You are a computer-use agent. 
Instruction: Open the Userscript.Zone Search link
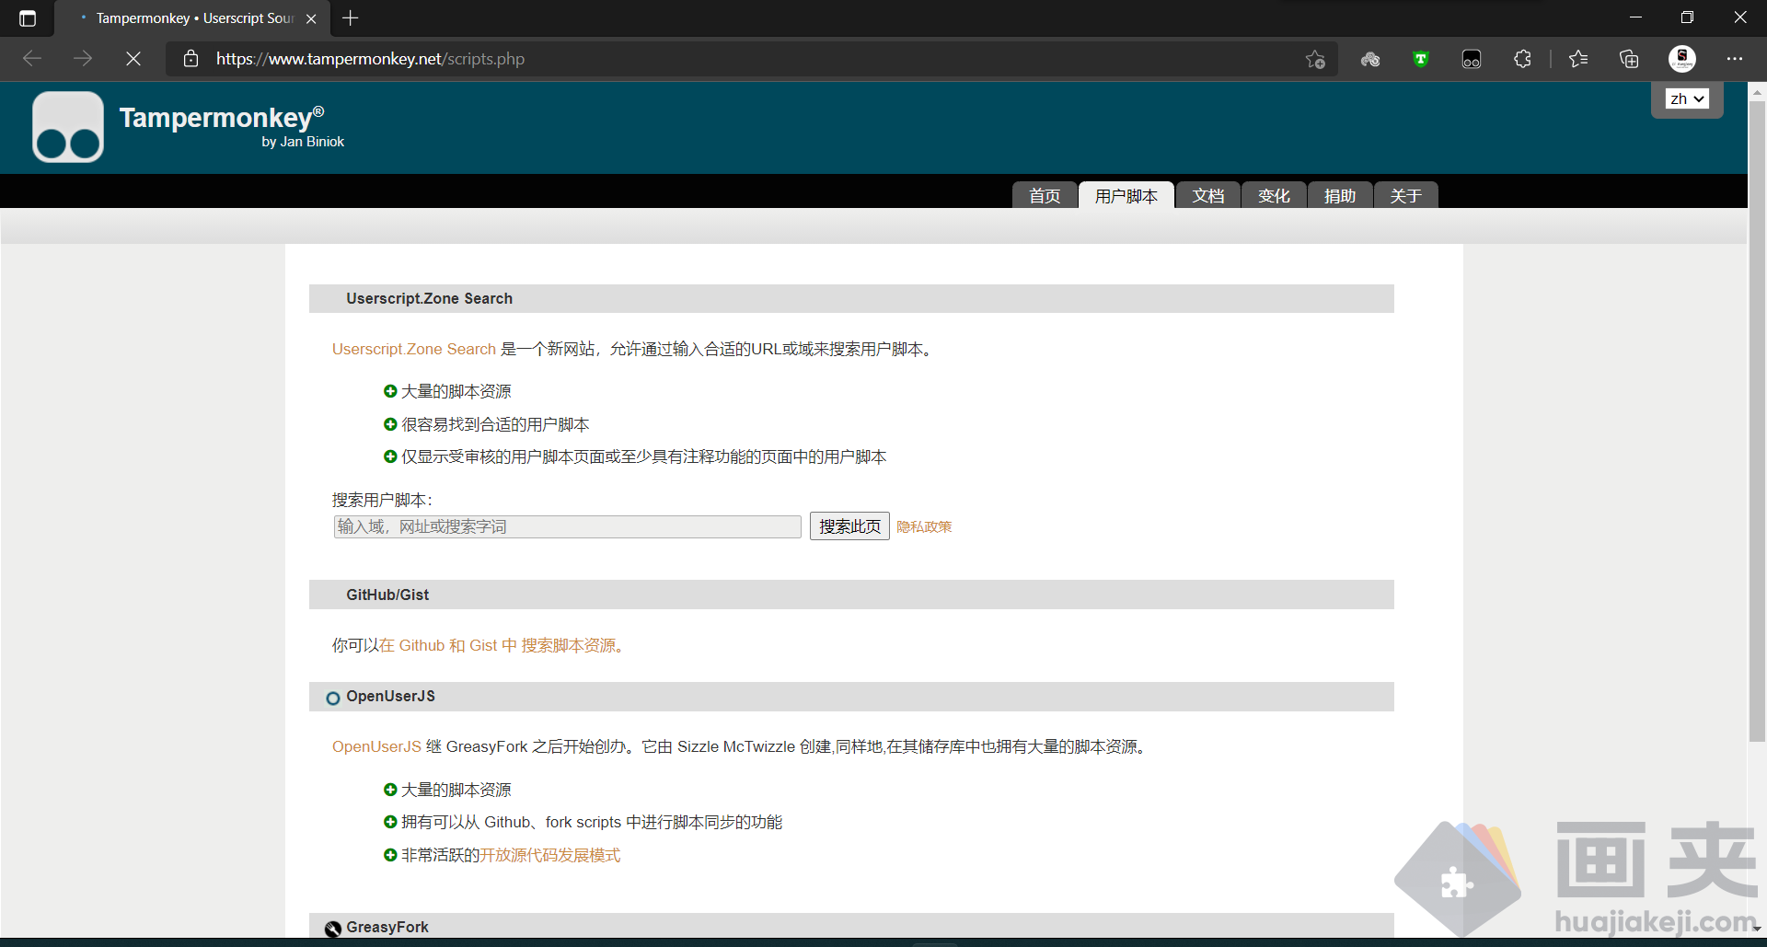tap(413, 349)
